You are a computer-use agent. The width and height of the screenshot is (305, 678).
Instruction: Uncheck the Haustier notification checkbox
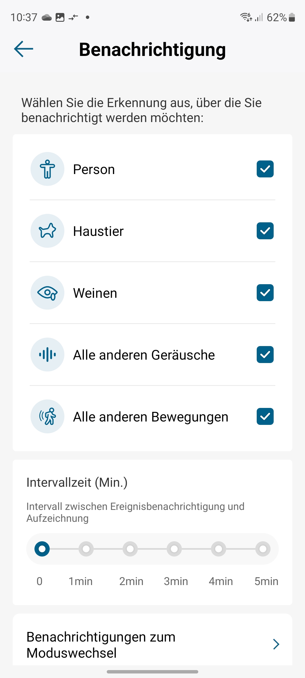(x=265, y=231)
